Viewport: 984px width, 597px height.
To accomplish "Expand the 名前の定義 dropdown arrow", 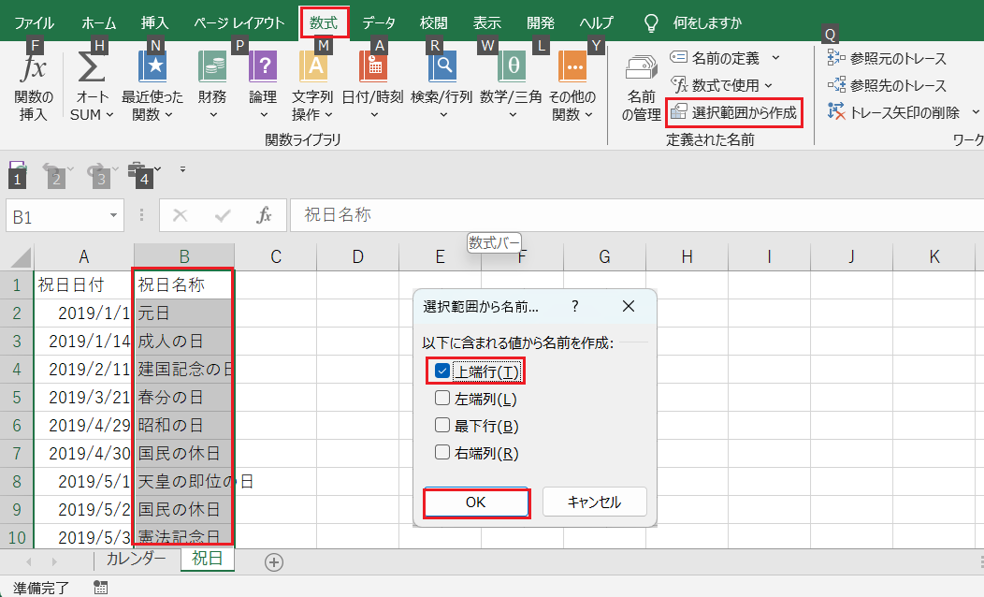I will (775, 59).
